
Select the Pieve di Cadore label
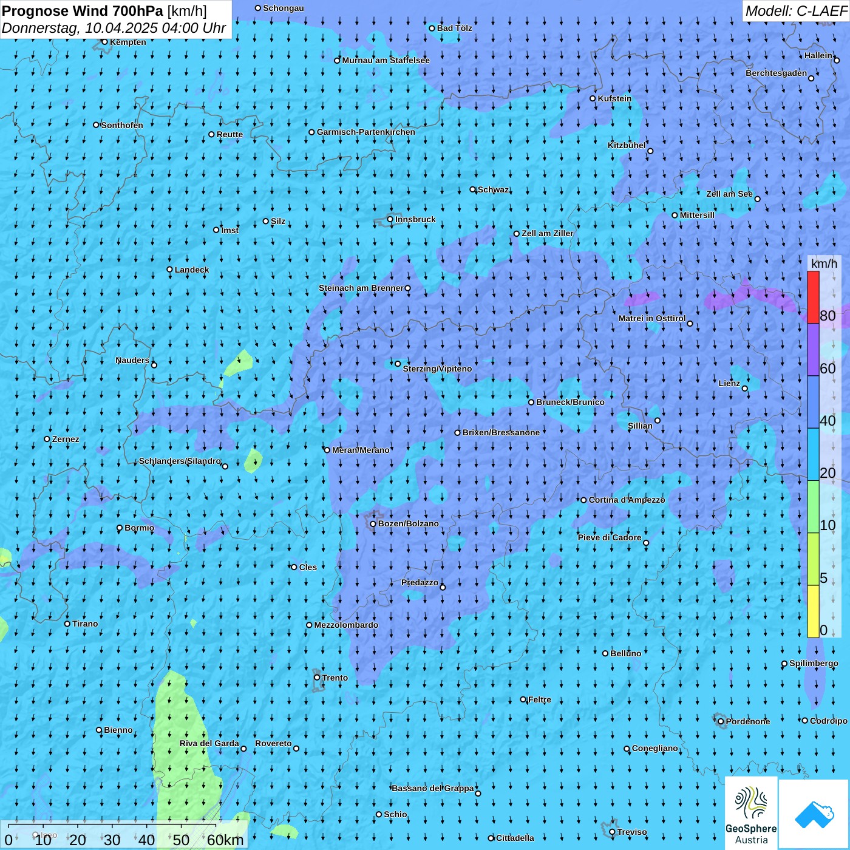pyautogui.click(x=610, y=537)
